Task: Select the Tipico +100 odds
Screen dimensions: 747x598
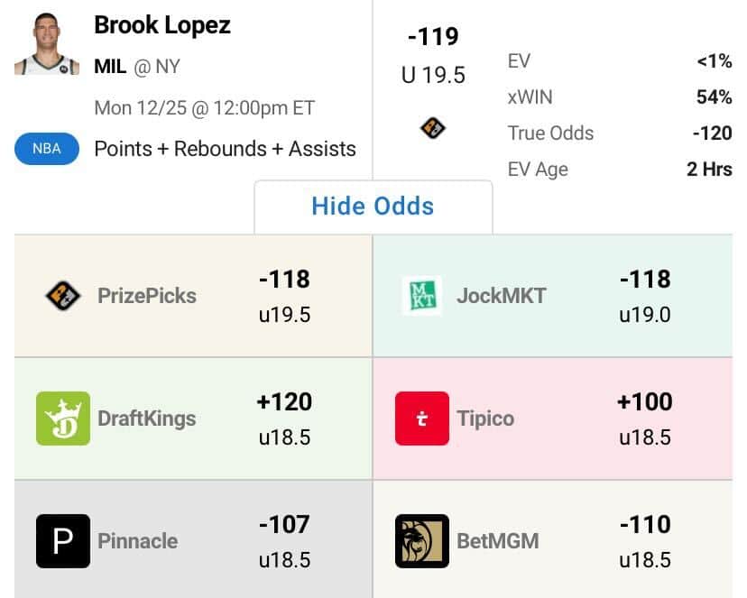Action: [644, 402]
